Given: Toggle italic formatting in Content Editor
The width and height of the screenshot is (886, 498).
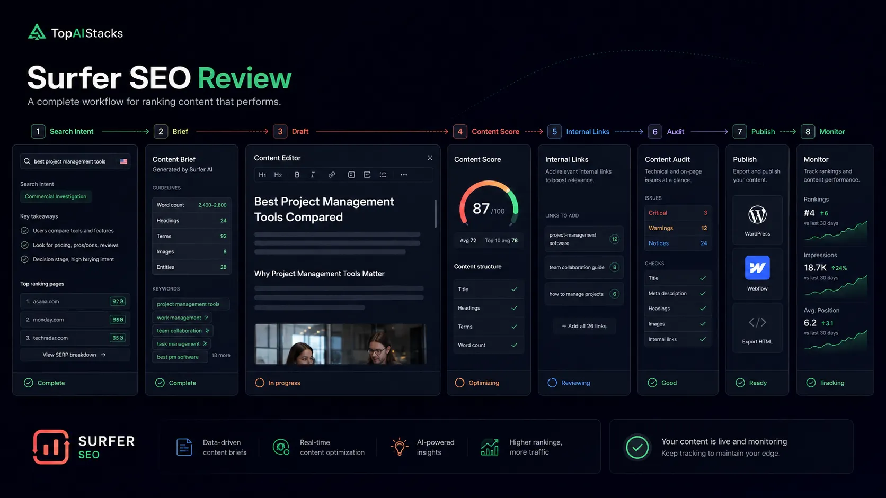Looking at the screenshot, I should (x=313, y=175).
